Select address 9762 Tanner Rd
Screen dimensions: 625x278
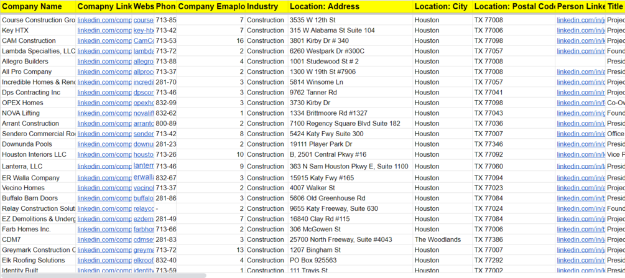coord(350,92)
